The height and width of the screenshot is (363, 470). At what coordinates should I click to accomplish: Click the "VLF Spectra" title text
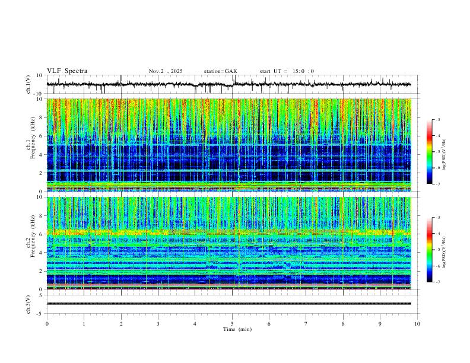(67, 71)
